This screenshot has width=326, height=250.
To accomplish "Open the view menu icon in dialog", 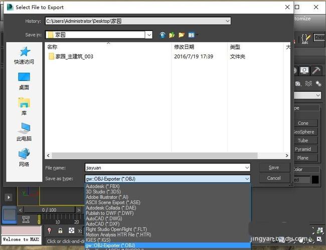I will point(192,35).
